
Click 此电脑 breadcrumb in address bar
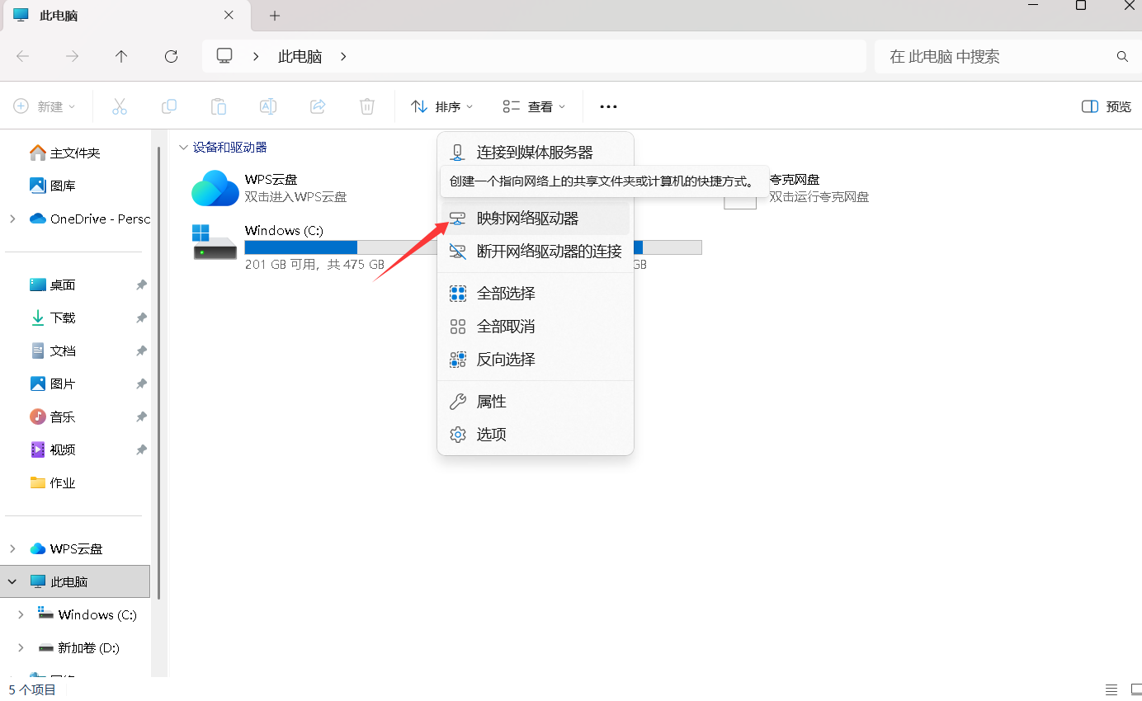[x=300, y=56]
